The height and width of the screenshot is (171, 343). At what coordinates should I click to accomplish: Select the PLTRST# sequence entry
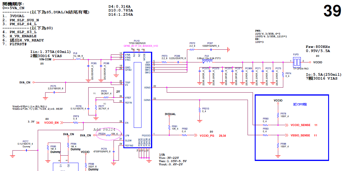pyautogui.click(x=18, y=44)
